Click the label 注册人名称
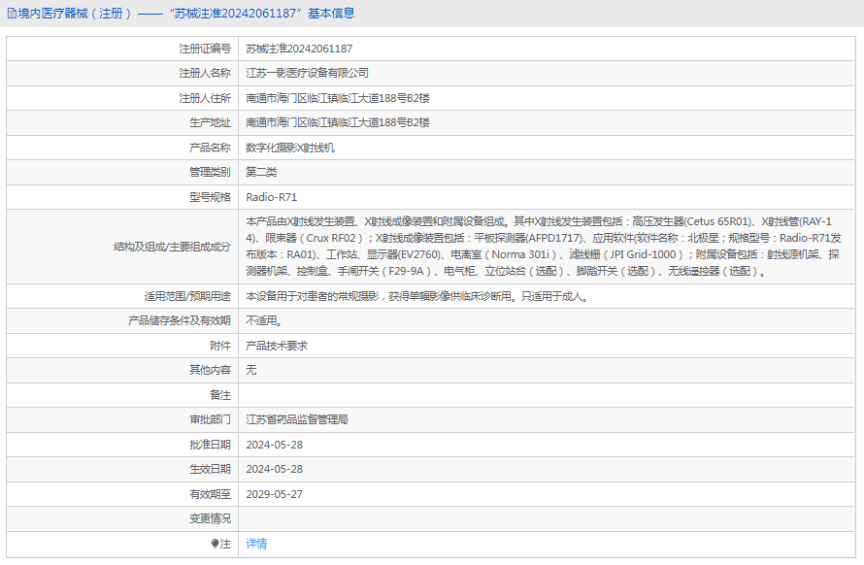Image resolution: width=864 pixels, height=565 pixels. pyautogui.click(x=205, y=73)
